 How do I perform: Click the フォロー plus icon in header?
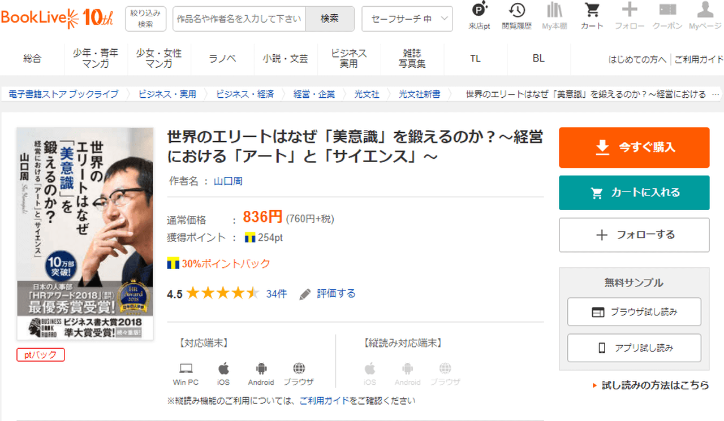(629, 15)
